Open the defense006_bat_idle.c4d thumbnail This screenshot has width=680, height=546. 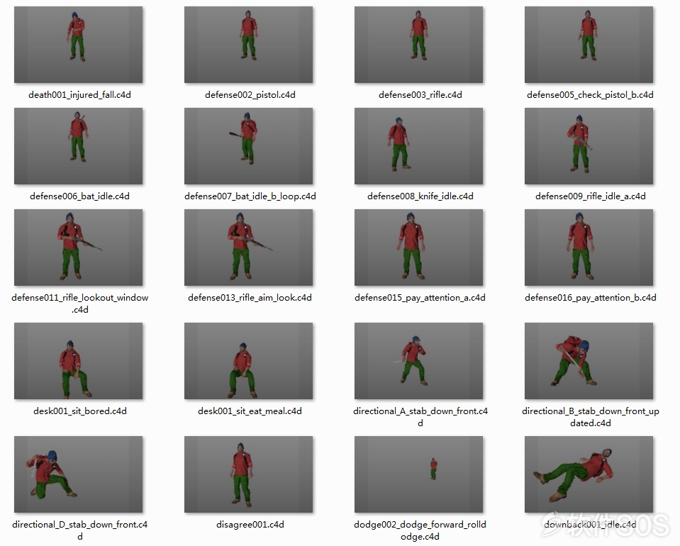79,146
